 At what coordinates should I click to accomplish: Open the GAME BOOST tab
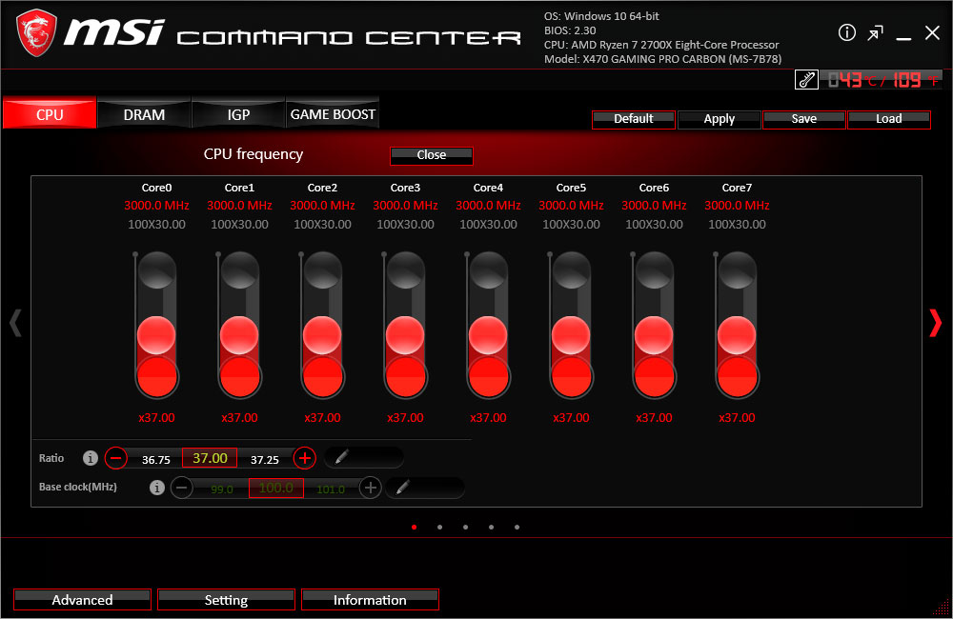click(333, 114)
